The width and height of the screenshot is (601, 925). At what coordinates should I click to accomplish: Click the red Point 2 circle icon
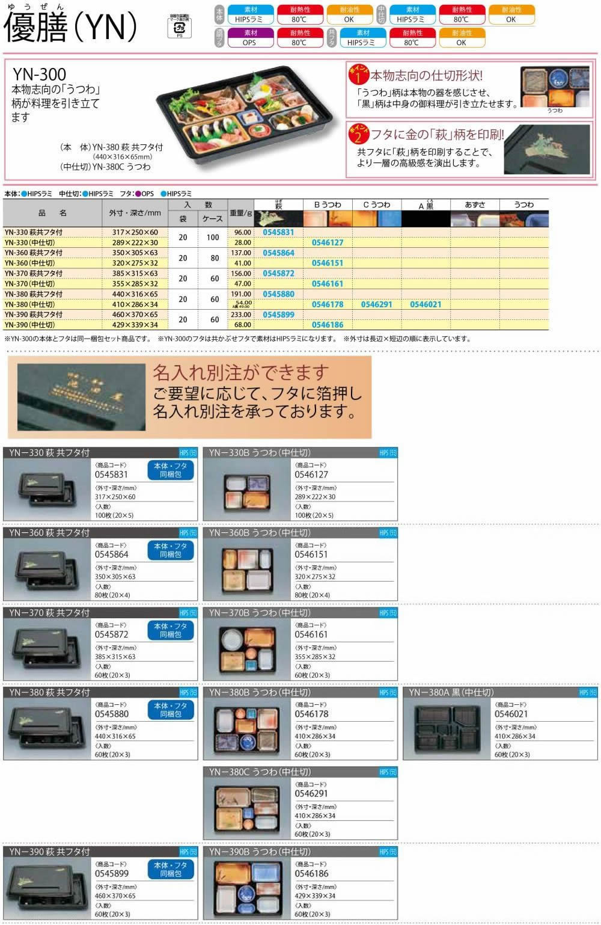[x=358, y=134]
